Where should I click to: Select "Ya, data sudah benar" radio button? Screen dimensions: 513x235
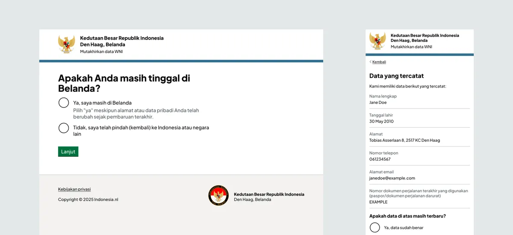pyautogui.click(x=375, y=228)
